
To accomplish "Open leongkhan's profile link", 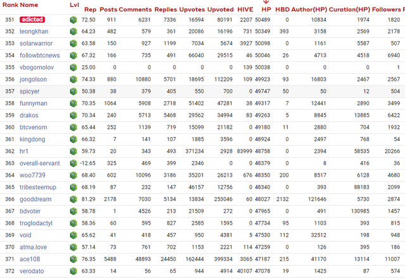I will pyautogui.click(x=34, y=32).
